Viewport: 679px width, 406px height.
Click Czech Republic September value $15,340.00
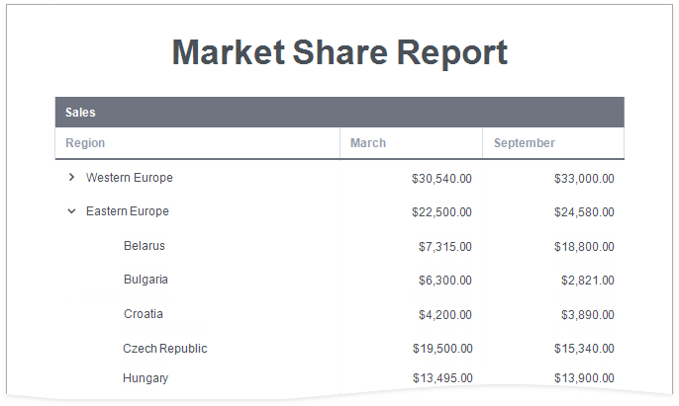tap(584, 350)
